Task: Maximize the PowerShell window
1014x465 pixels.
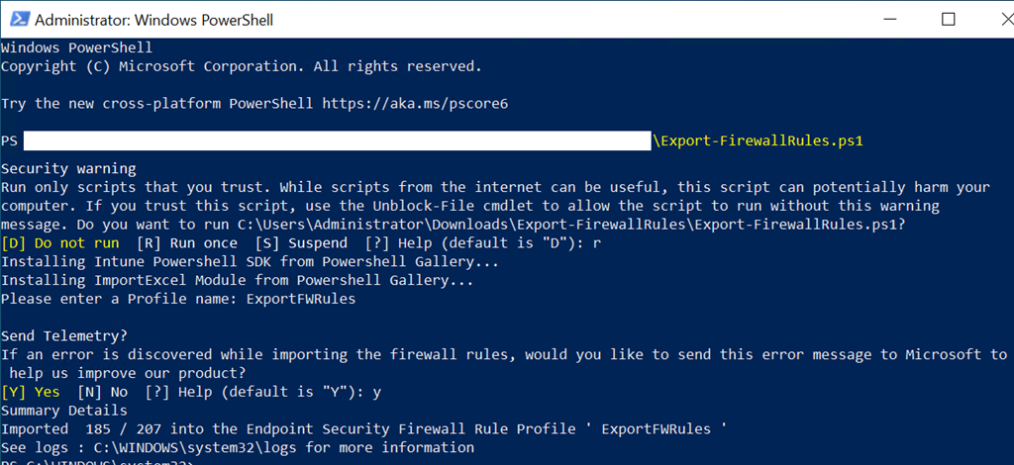Action: pos(949,20)
